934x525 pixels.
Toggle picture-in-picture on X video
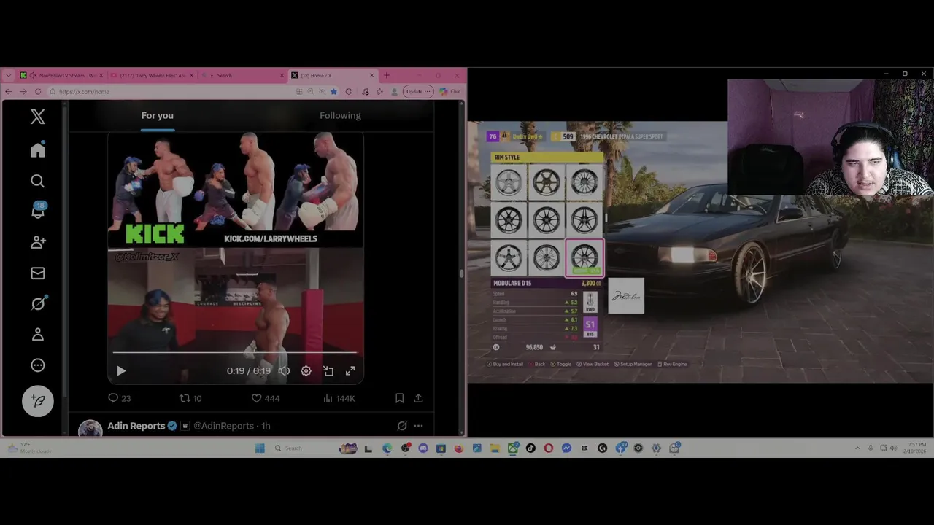point(328,371)
